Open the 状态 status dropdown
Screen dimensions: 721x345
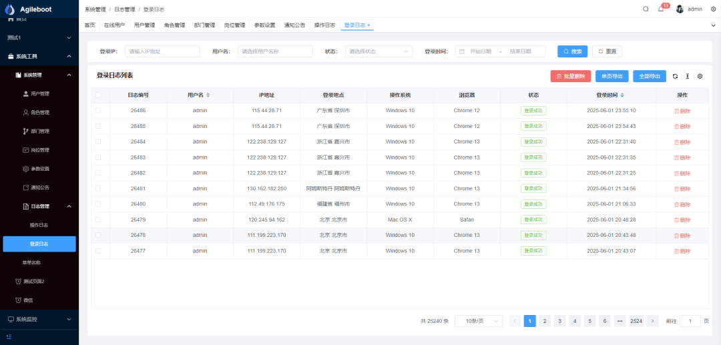(379, 51)
